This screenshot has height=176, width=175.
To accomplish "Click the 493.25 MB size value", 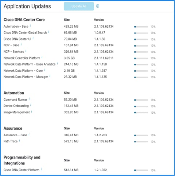I will point(71,27).
